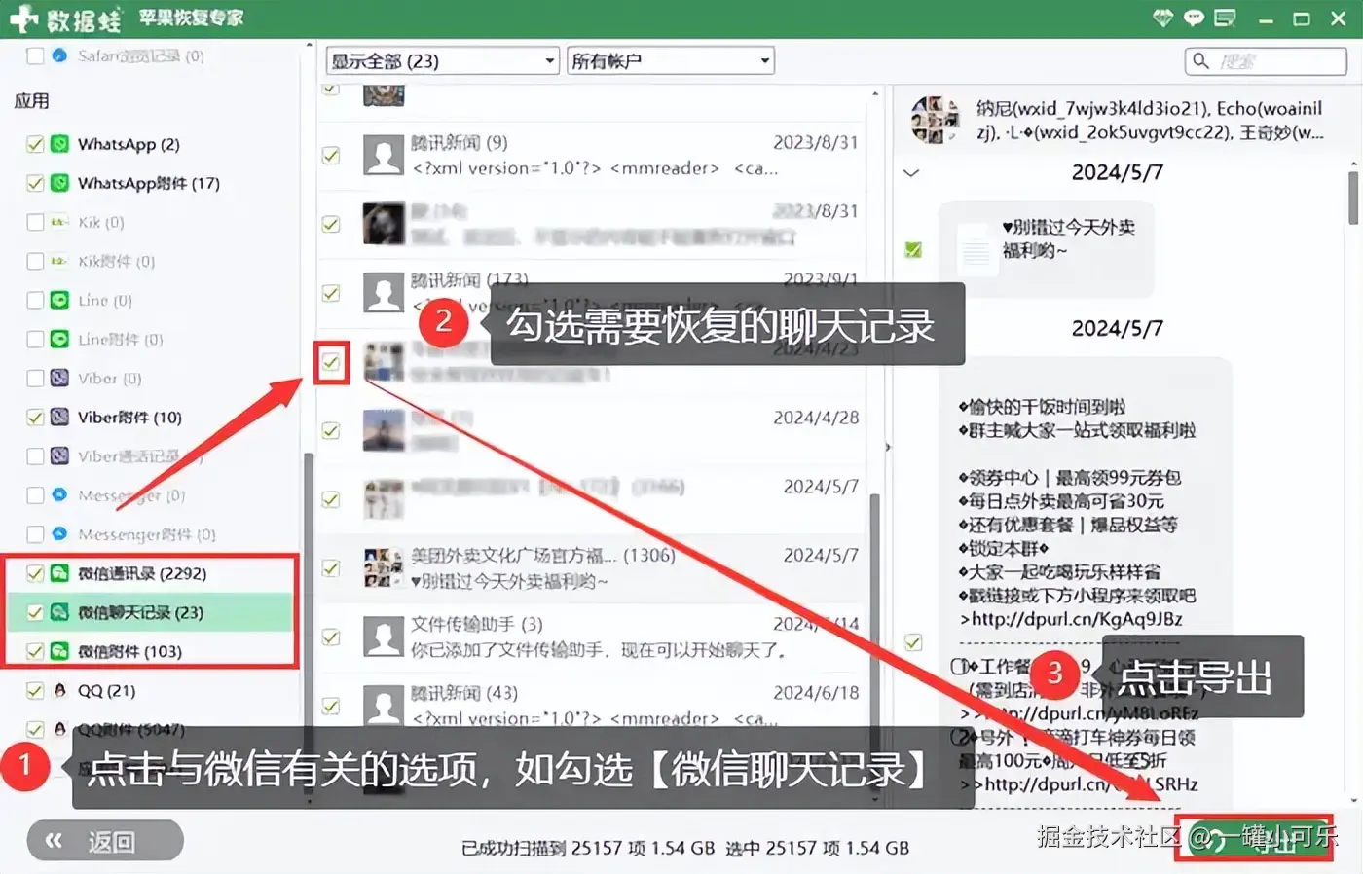The image size is (1363, 874).
Task: Toggle checkbox for 美团外卖文化广场 conversation
Action: point(331,568)
